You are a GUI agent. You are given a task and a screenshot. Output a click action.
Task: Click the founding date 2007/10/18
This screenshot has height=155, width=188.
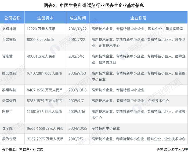point(78,90)
